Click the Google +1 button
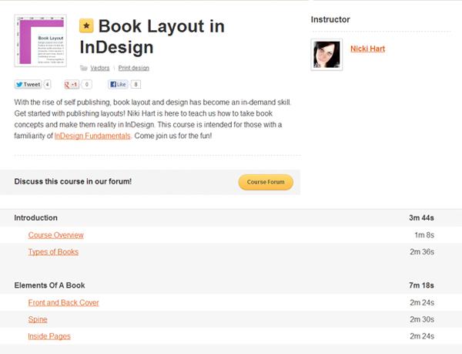Screen dimensions: 462x354 pos(72,84)
